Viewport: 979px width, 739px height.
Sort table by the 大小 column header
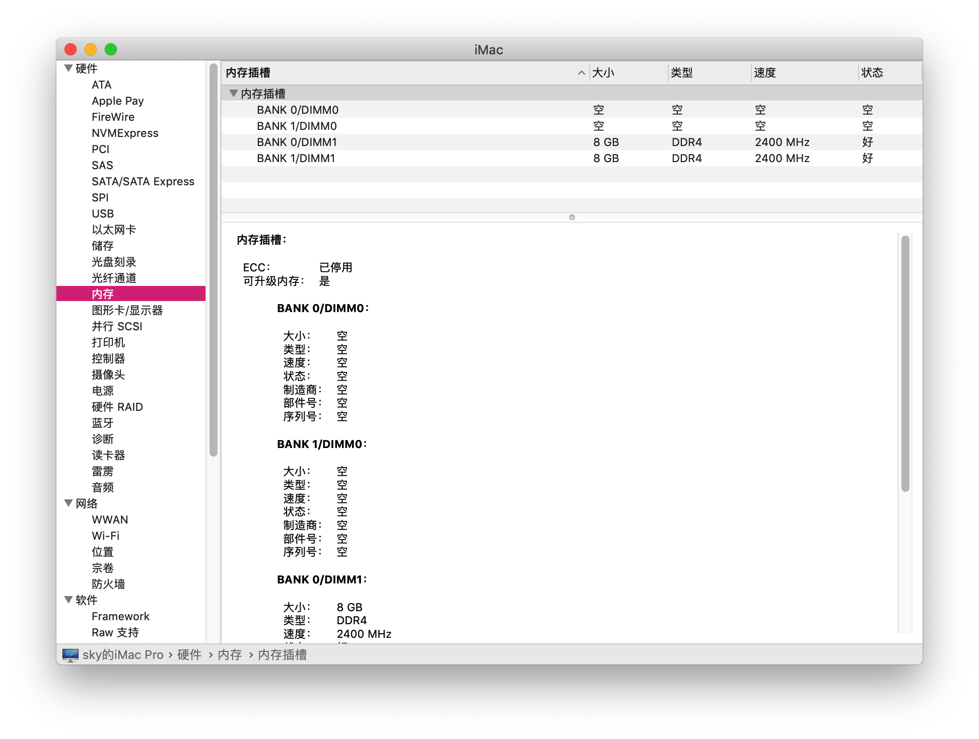(603, 73)
